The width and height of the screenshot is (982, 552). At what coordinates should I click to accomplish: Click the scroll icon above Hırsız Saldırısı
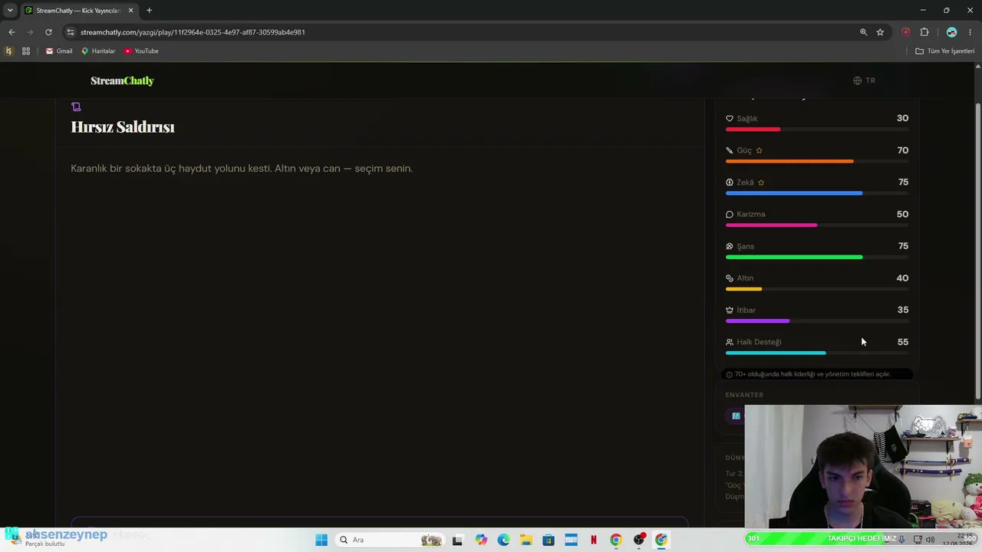point(76,107)
